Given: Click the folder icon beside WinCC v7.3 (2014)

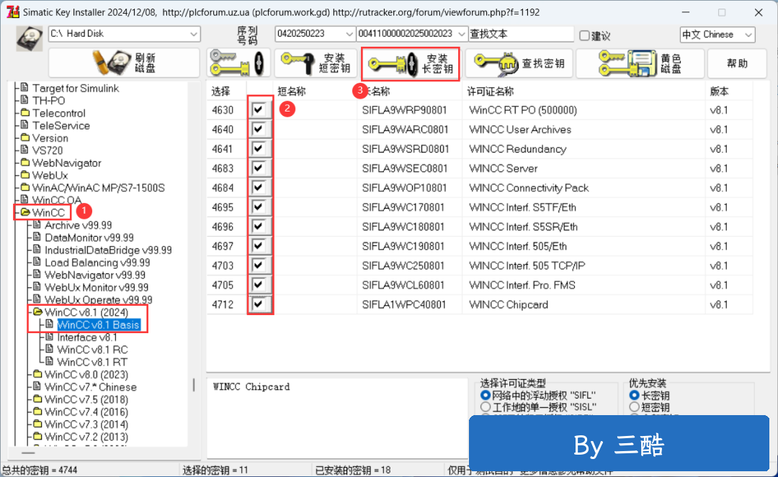Looking at the screenshot, I should coord(37,424).
